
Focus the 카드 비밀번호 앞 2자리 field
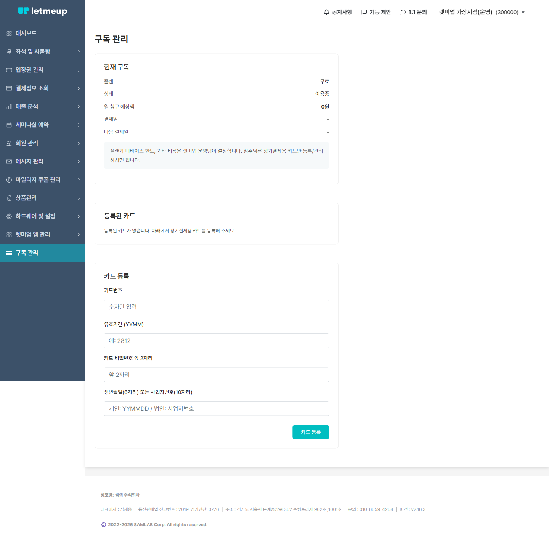point(217,375)
